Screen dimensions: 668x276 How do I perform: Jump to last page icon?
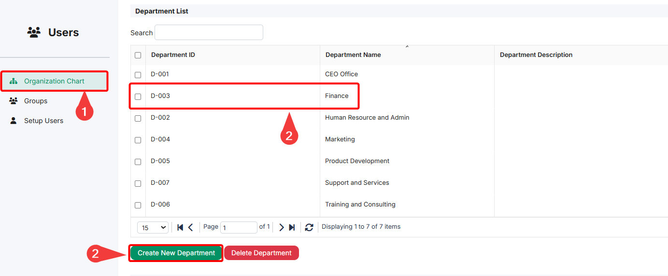(x=292, y=227)
